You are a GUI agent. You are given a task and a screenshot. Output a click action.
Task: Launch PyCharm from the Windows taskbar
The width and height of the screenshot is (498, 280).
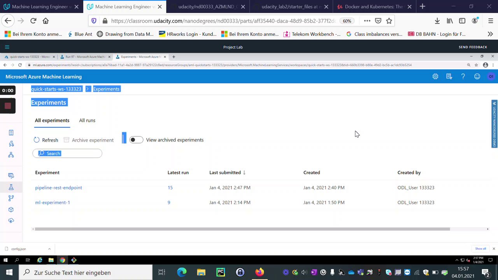click(221, 273)
